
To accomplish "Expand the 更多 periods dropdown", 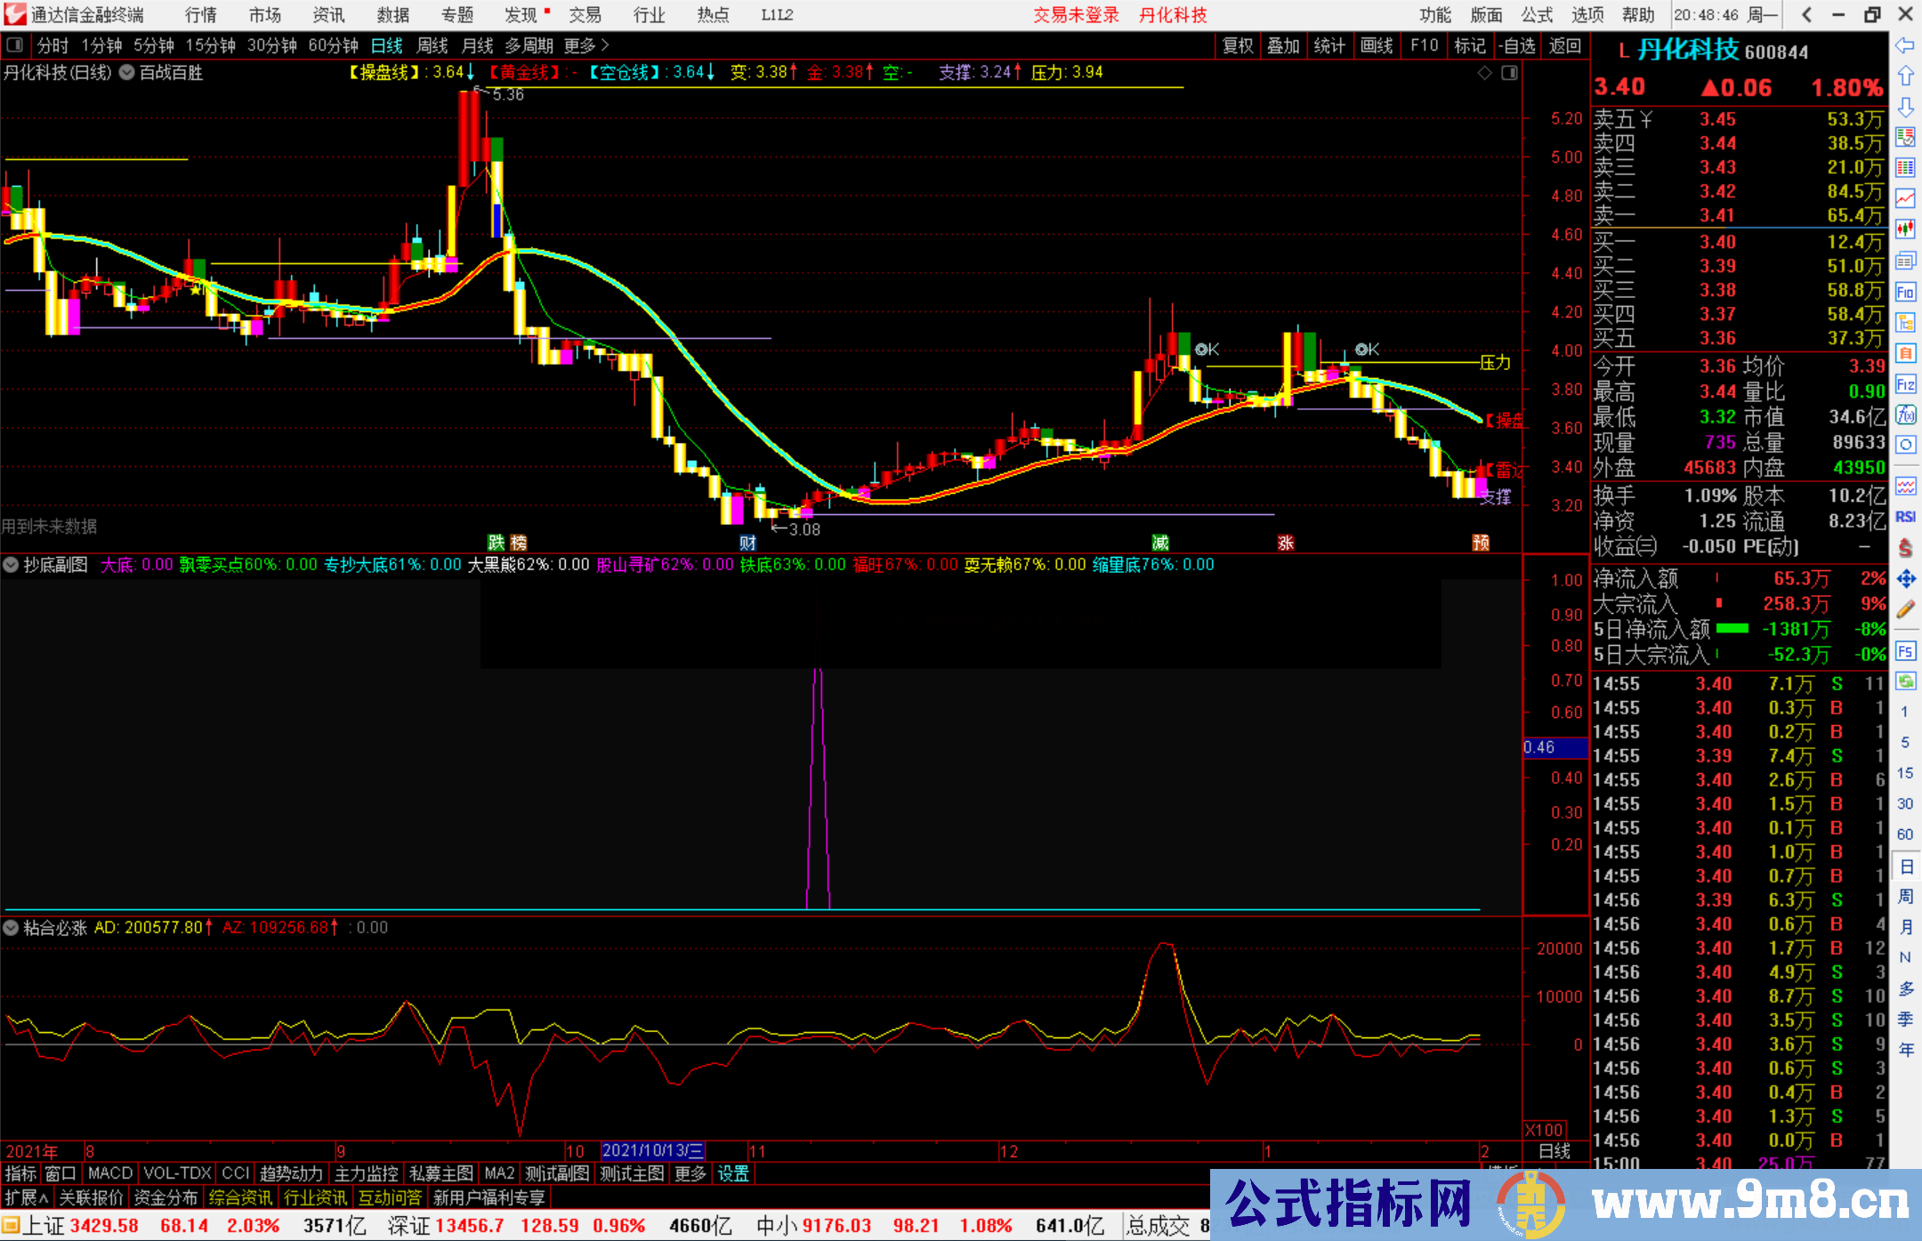I will click(586, 45).
